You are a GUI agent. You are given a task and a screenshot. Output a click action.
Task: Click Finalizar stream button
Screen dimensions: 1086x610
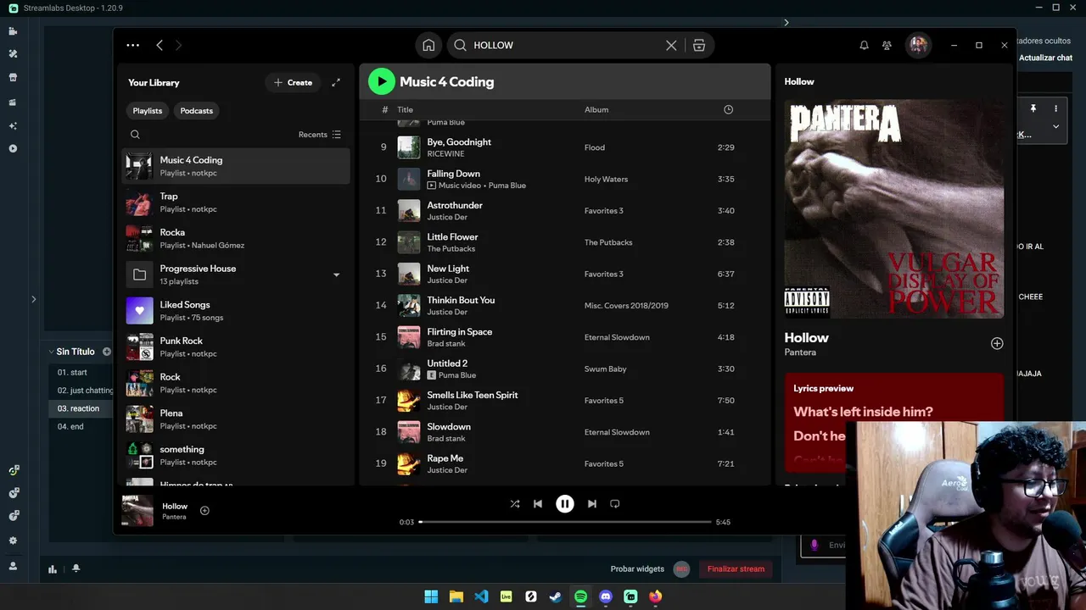(736, 569)
